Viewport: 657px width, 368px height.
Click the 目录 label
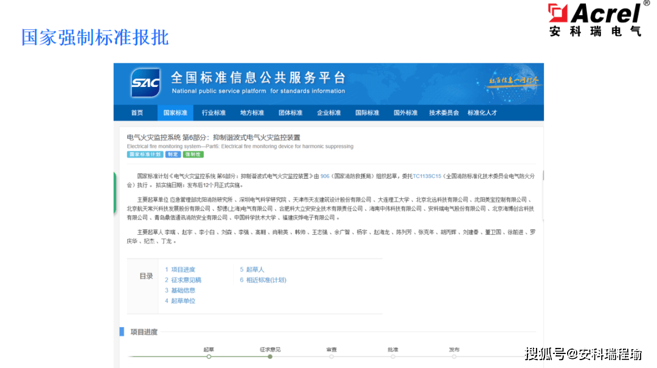tap(146, 276)
